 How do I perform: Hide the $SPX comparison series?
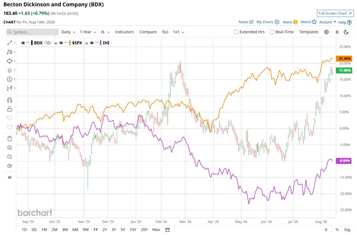coord(61,43)
